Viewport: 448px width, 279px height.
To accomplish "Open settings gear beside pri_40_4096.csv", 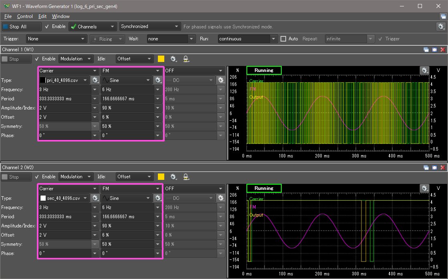I will tap(95, 80).
